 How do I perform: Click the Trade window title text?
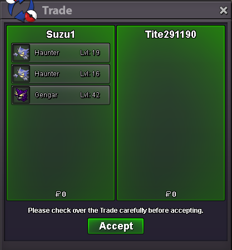tap(57, 11)
